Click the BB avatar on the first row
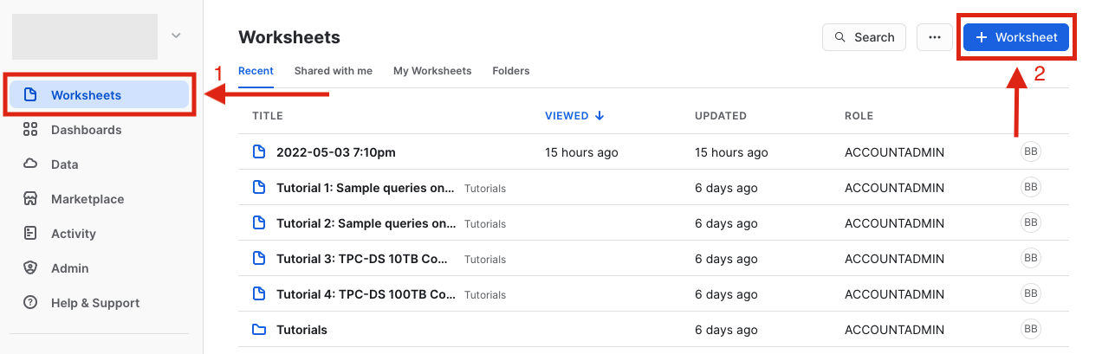Image resolution: width=1102 pixels, height=354 pixels. pos(1030,151)
